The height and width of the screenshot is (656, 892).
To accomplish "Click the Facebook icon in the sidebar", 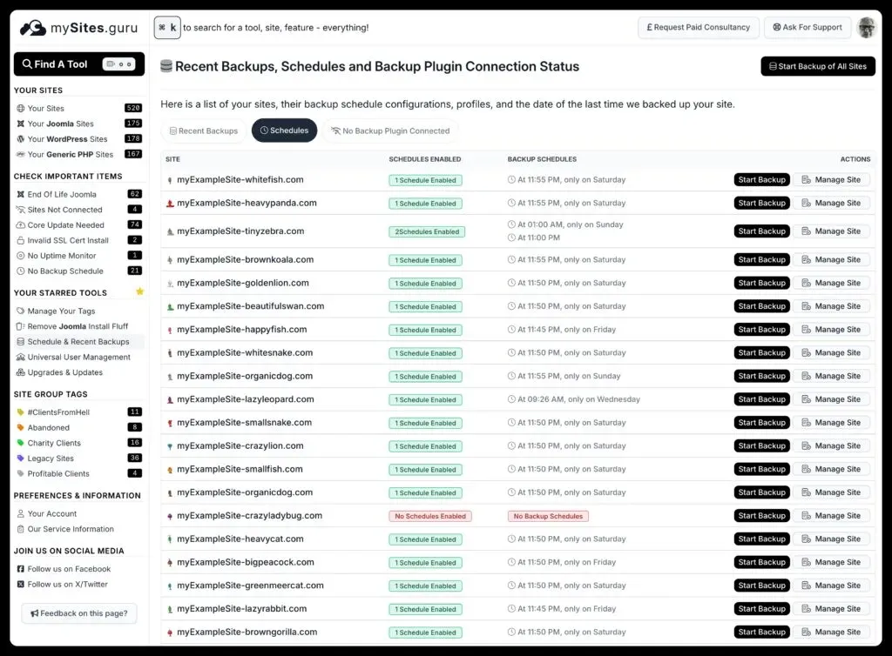I will click(x=19, y=568).
